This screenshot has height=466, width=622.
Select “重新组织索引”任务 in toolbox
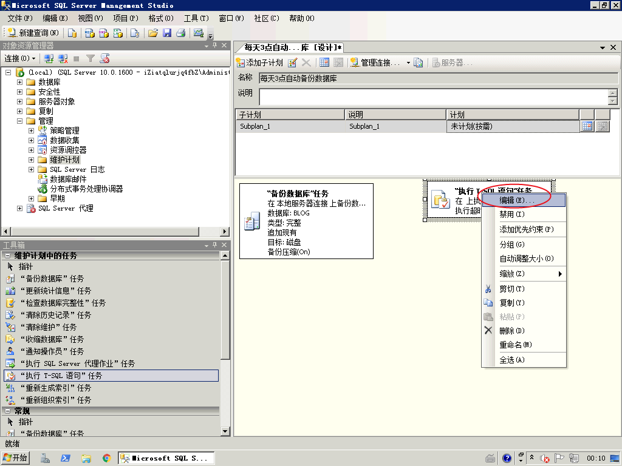click(111, 400)
